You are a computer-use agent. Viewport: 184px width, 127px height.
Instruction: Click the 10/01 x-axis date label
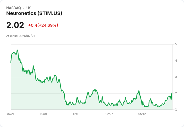(43, 114)
